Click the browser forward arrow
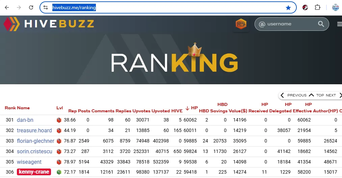The width and height of the screenshot is (342, 178). click(x=19, y=7)
